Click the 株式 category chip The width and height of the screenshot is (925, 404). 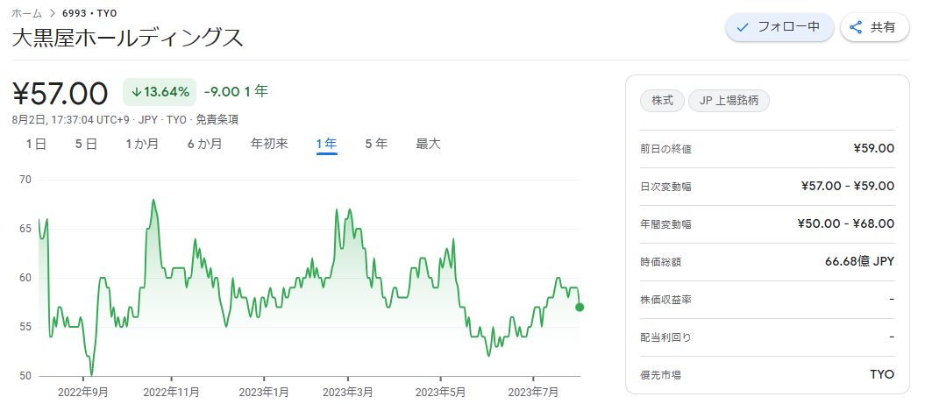[x=662, y=101]
